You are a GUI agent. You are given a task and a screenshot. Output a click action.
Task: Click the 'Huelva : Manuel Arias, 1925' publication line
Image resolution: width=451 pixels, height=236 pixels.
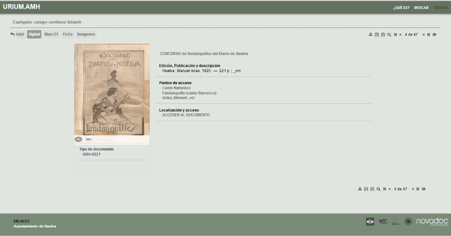pyautogui.click(x=201, y=70)
